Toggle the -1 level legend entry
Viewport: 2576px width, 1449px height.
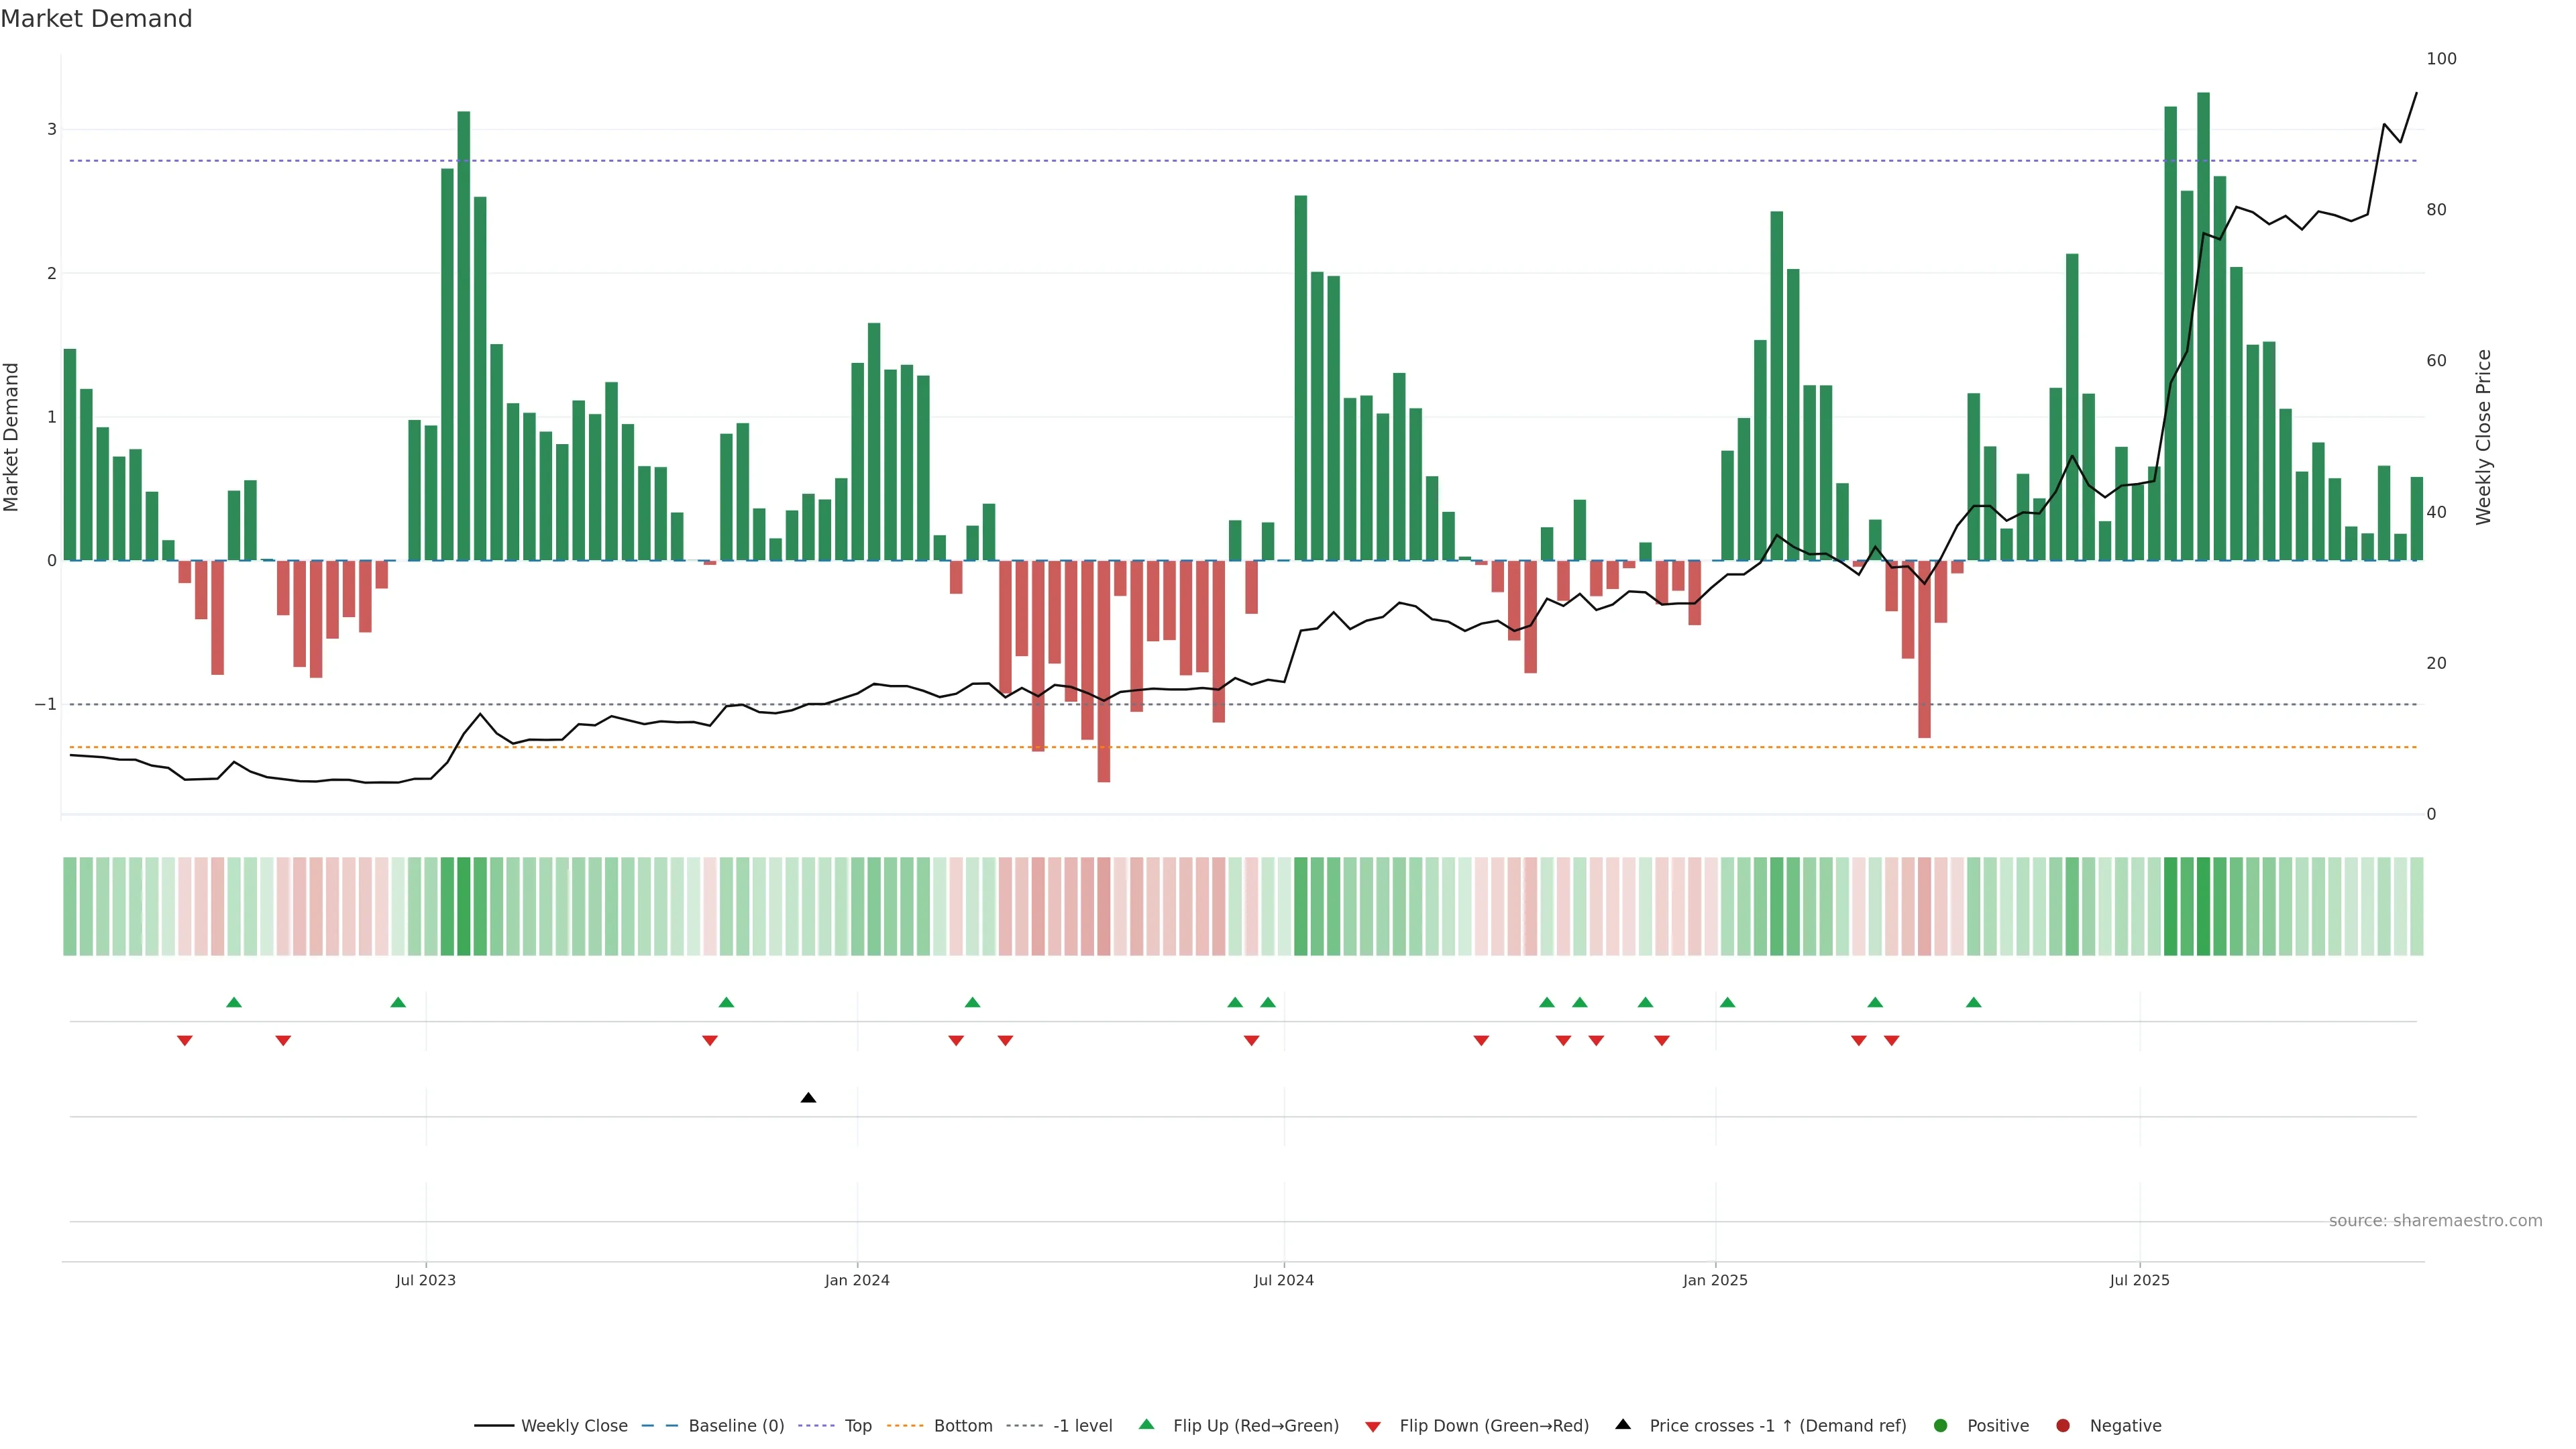pos(1082,1425)
